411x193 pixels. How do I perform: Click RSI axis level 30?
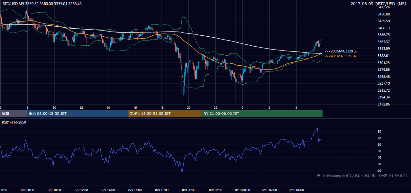coord(379,164)
